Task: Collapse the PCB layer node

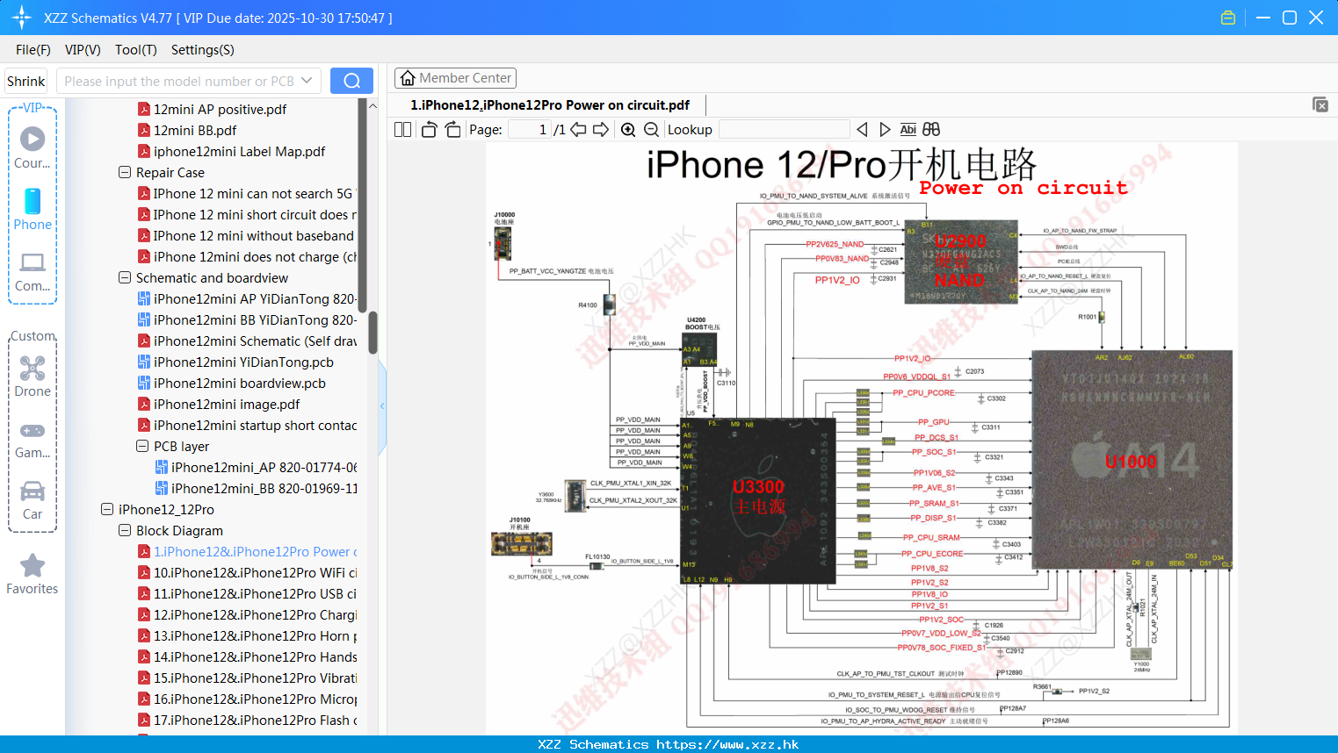Action: point(142,446)
